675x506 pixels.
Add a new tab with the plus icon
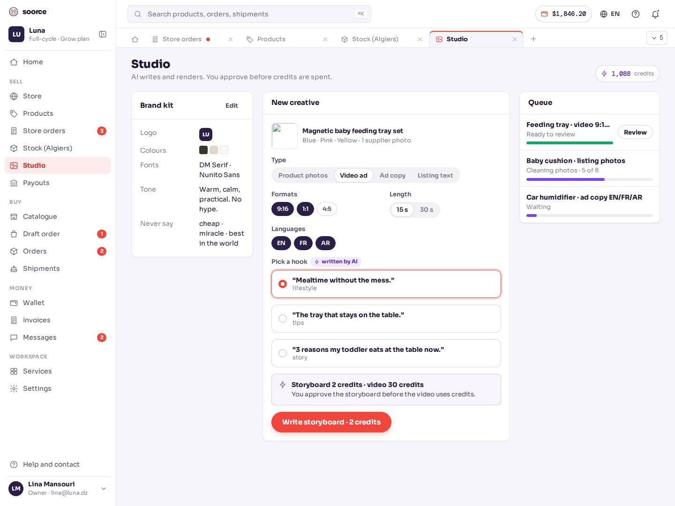coord(533,39)
